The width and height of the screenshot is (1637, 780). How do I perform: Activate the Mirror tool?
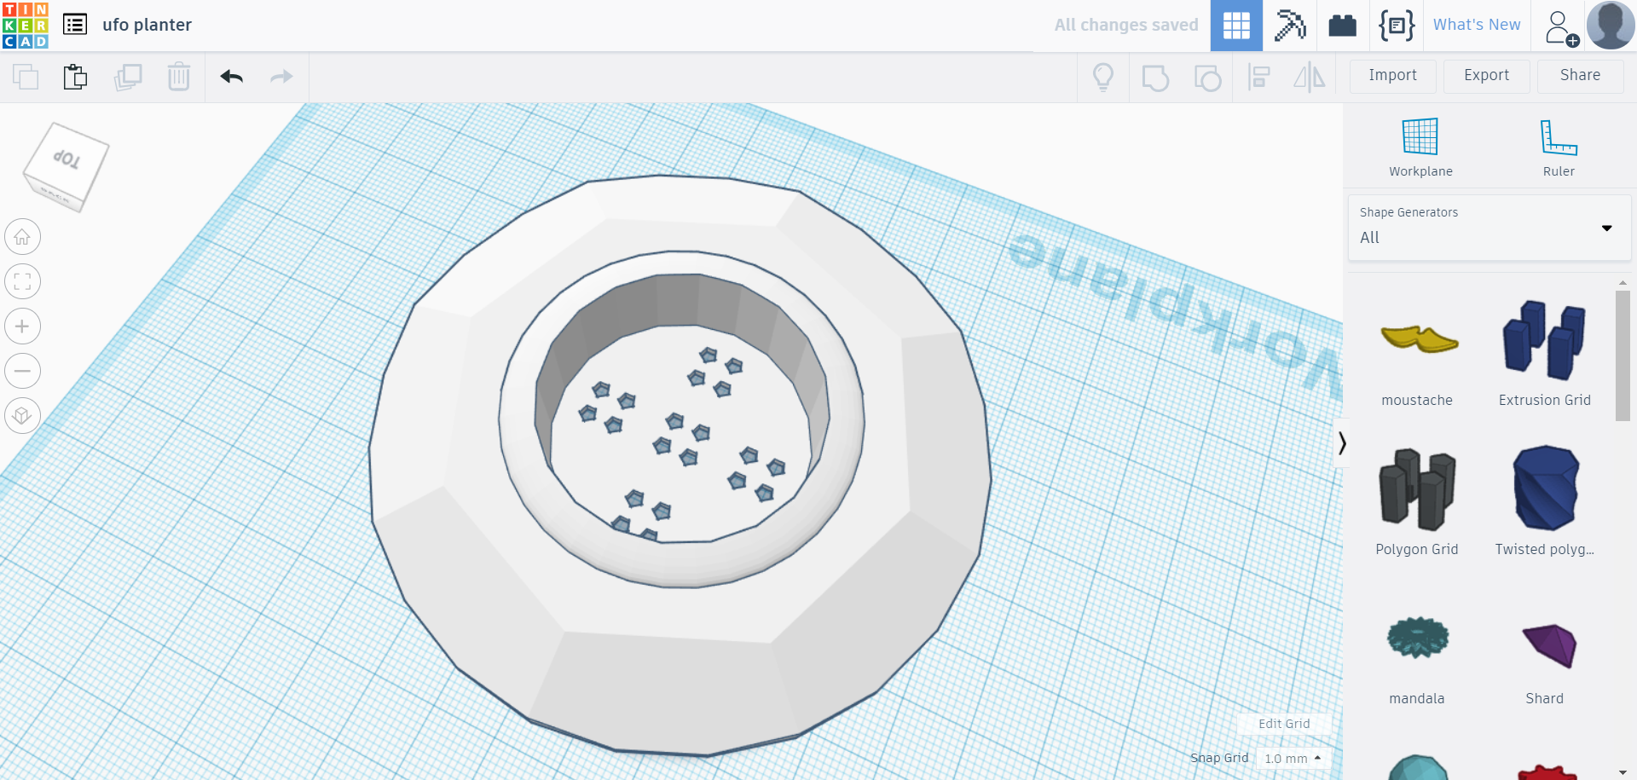tap(1310, 78)
